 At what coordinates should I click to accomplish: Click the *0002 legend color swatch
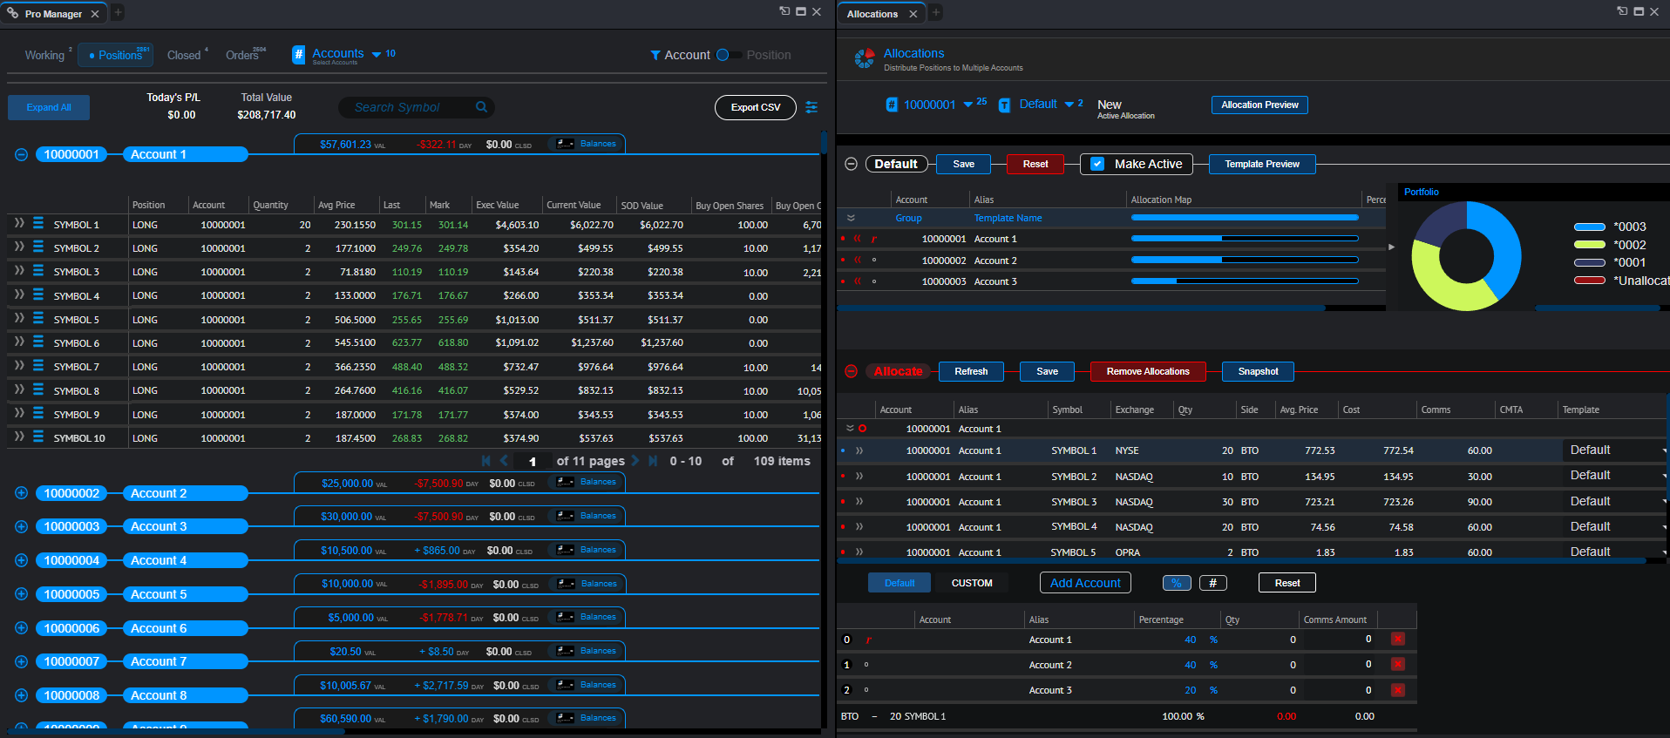point(1590,245)
